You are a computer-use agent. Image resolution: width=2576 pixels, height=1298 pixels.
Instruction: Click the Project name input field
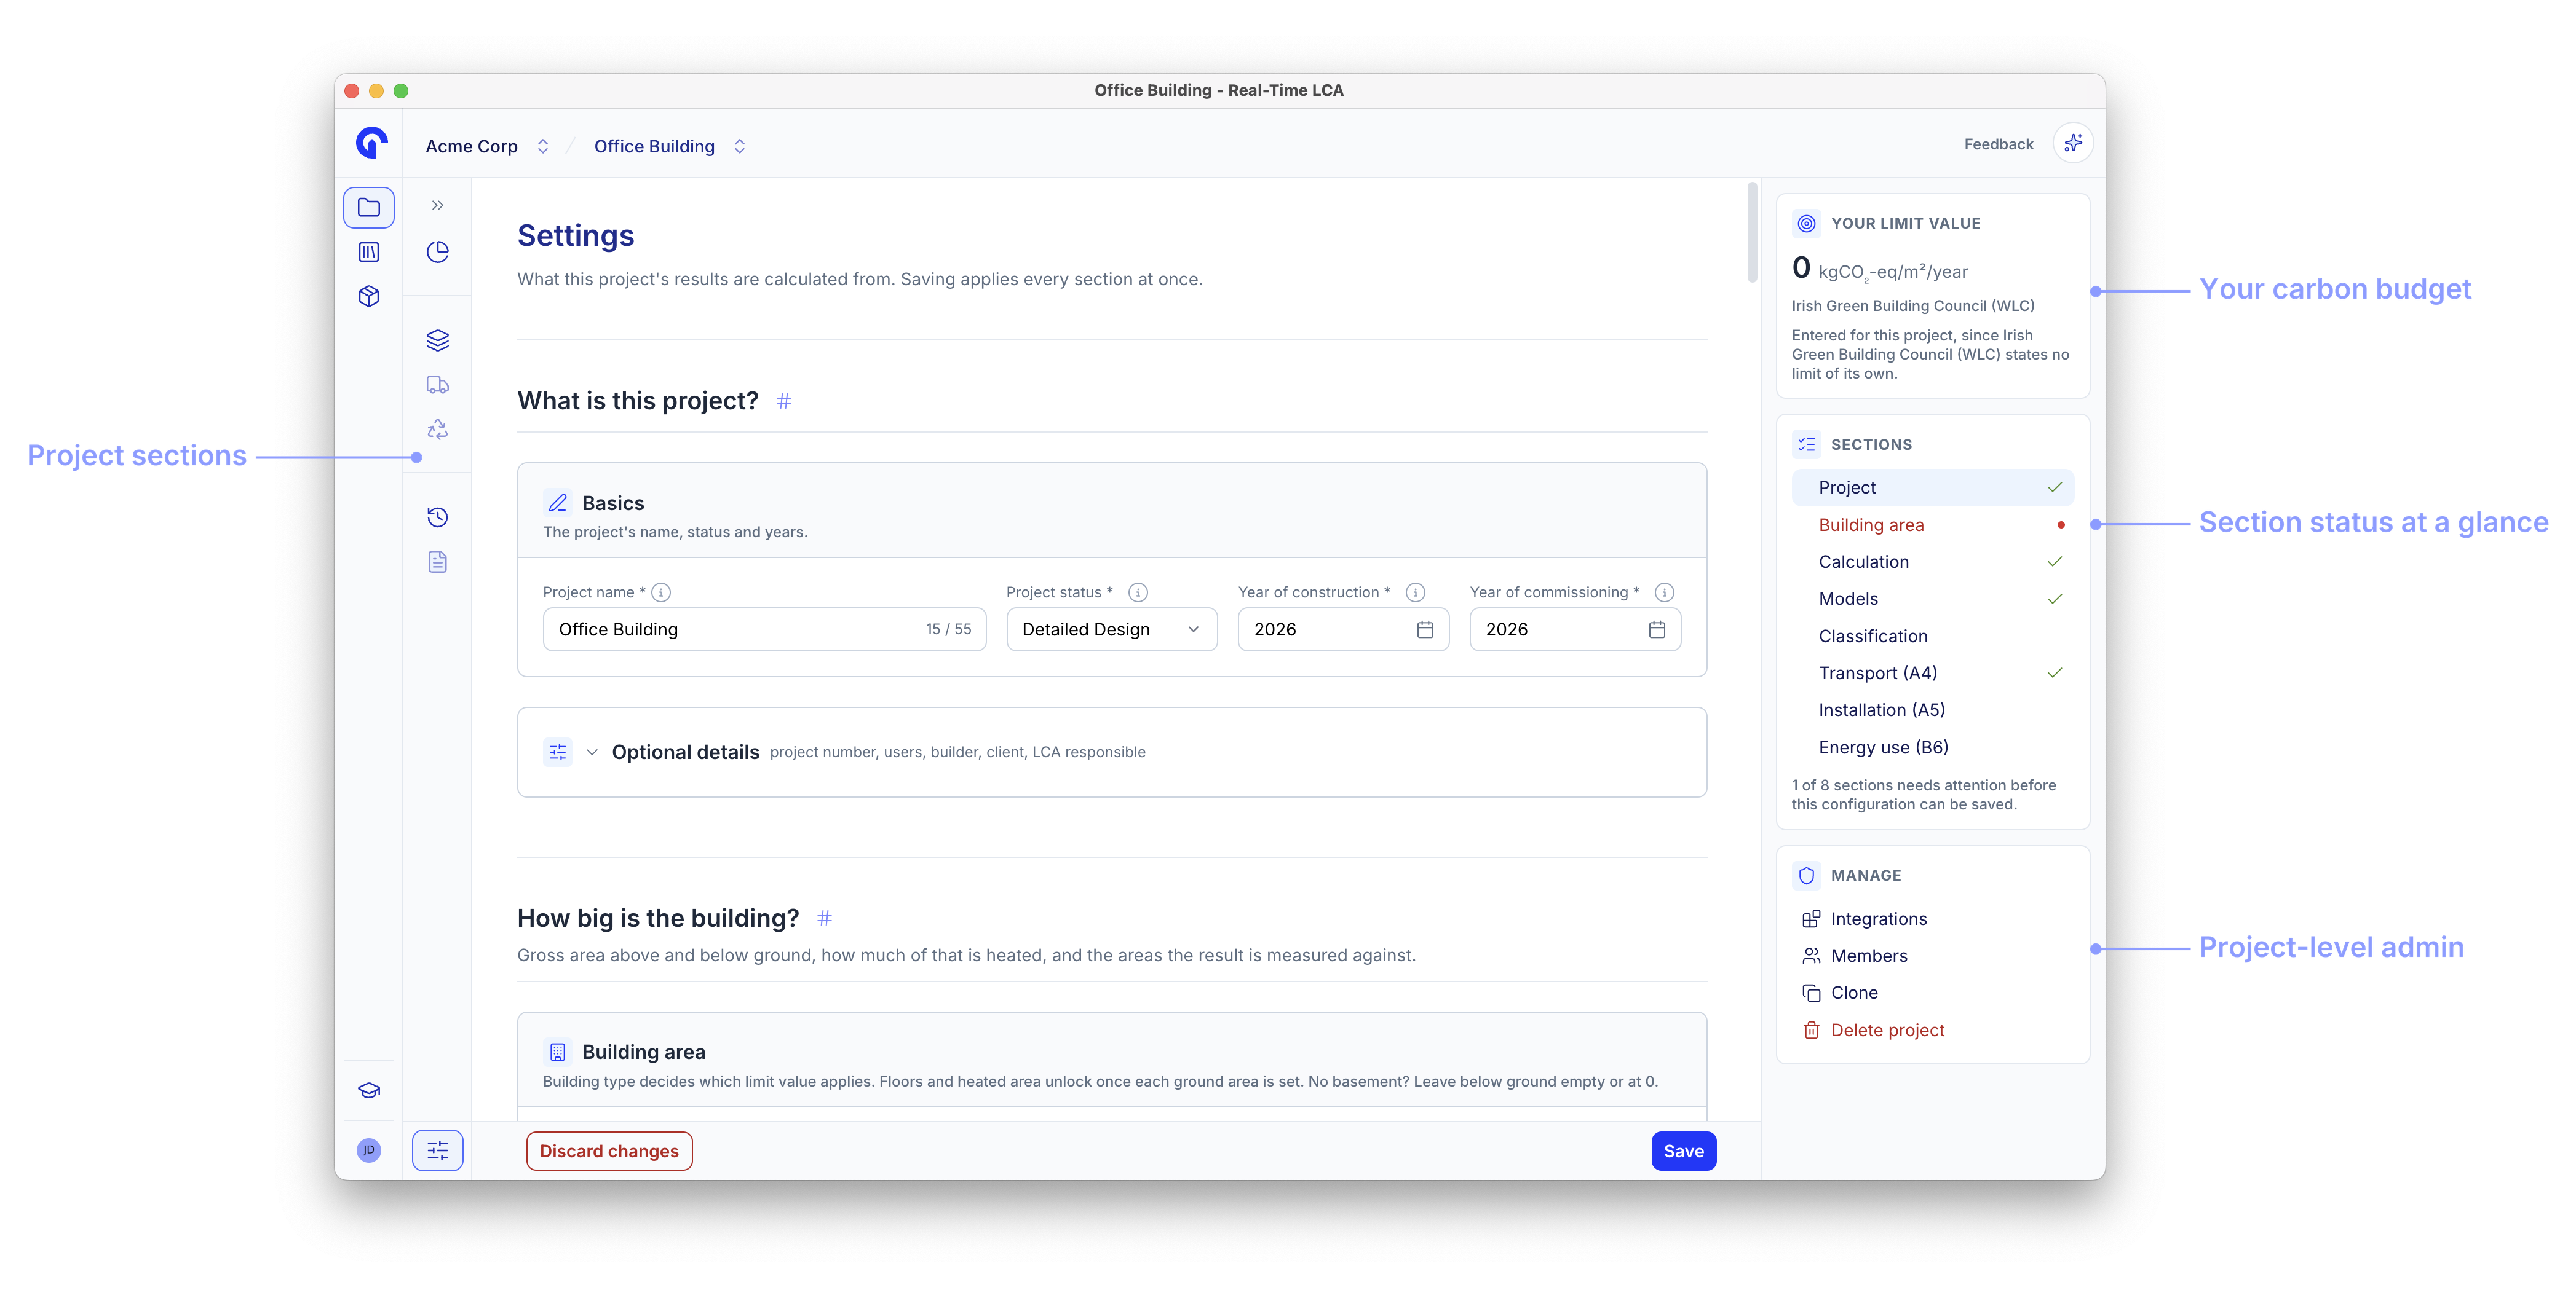click(765, 629)
